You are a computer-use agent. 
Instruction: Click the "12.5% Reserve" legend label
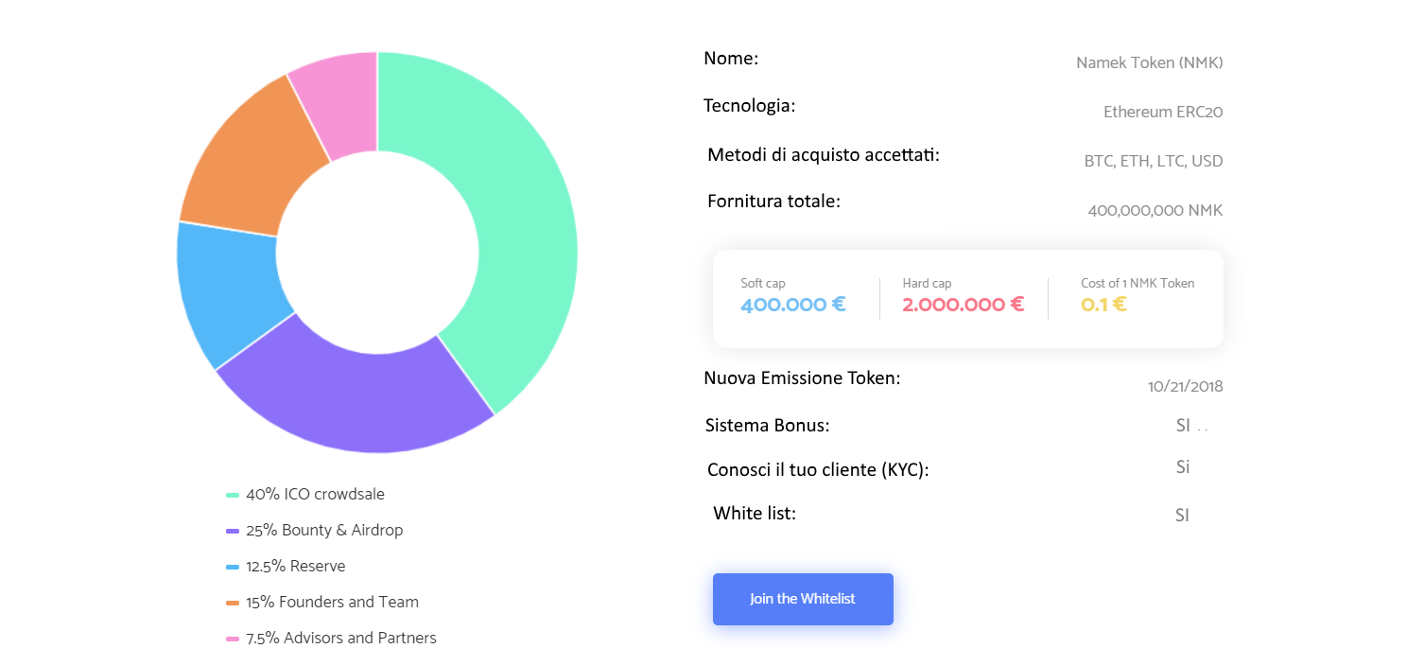[x=296, y=567]
